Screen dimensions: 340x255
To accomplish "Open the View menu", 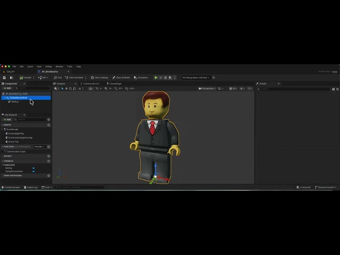I will click(39, 66).
